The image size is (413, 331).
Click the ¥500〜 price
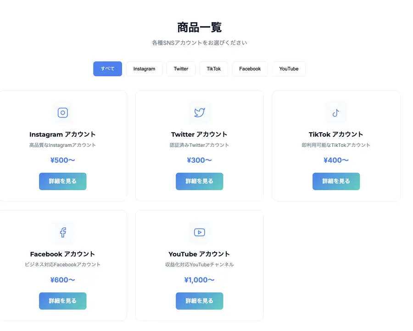[63, 160]
